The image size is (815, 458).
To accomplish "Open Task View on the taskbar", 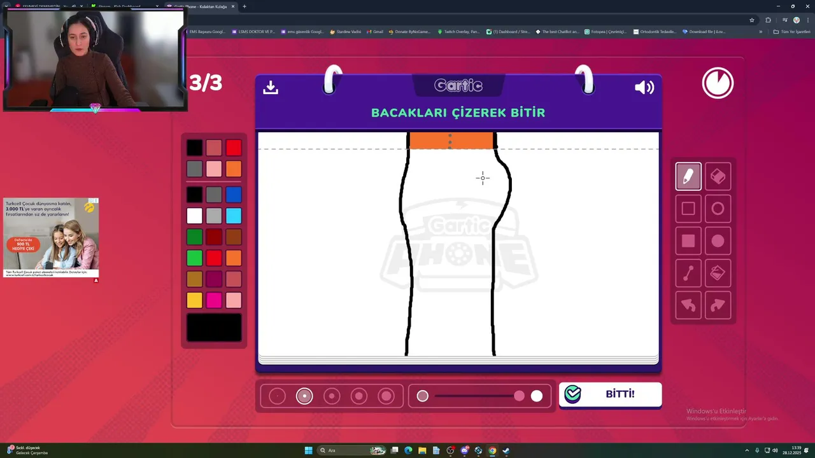I will 394,450.
